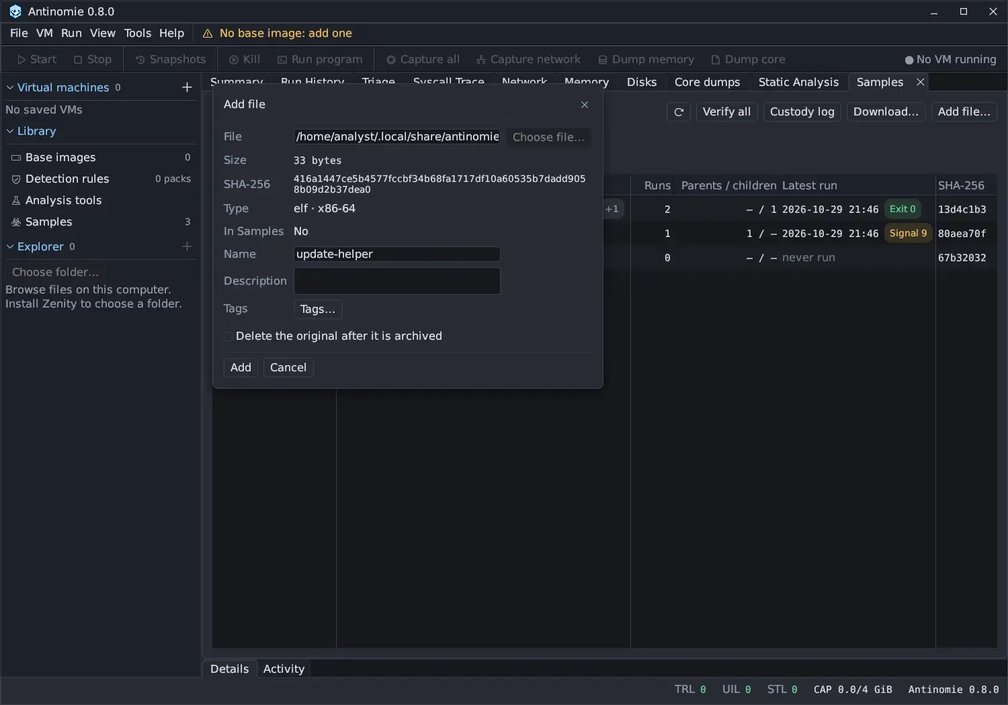Click the Stop VM toolbar button

[93, 59]
